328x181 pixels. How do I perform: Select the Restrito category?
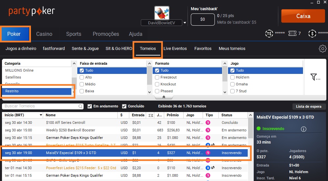(37, 91)
